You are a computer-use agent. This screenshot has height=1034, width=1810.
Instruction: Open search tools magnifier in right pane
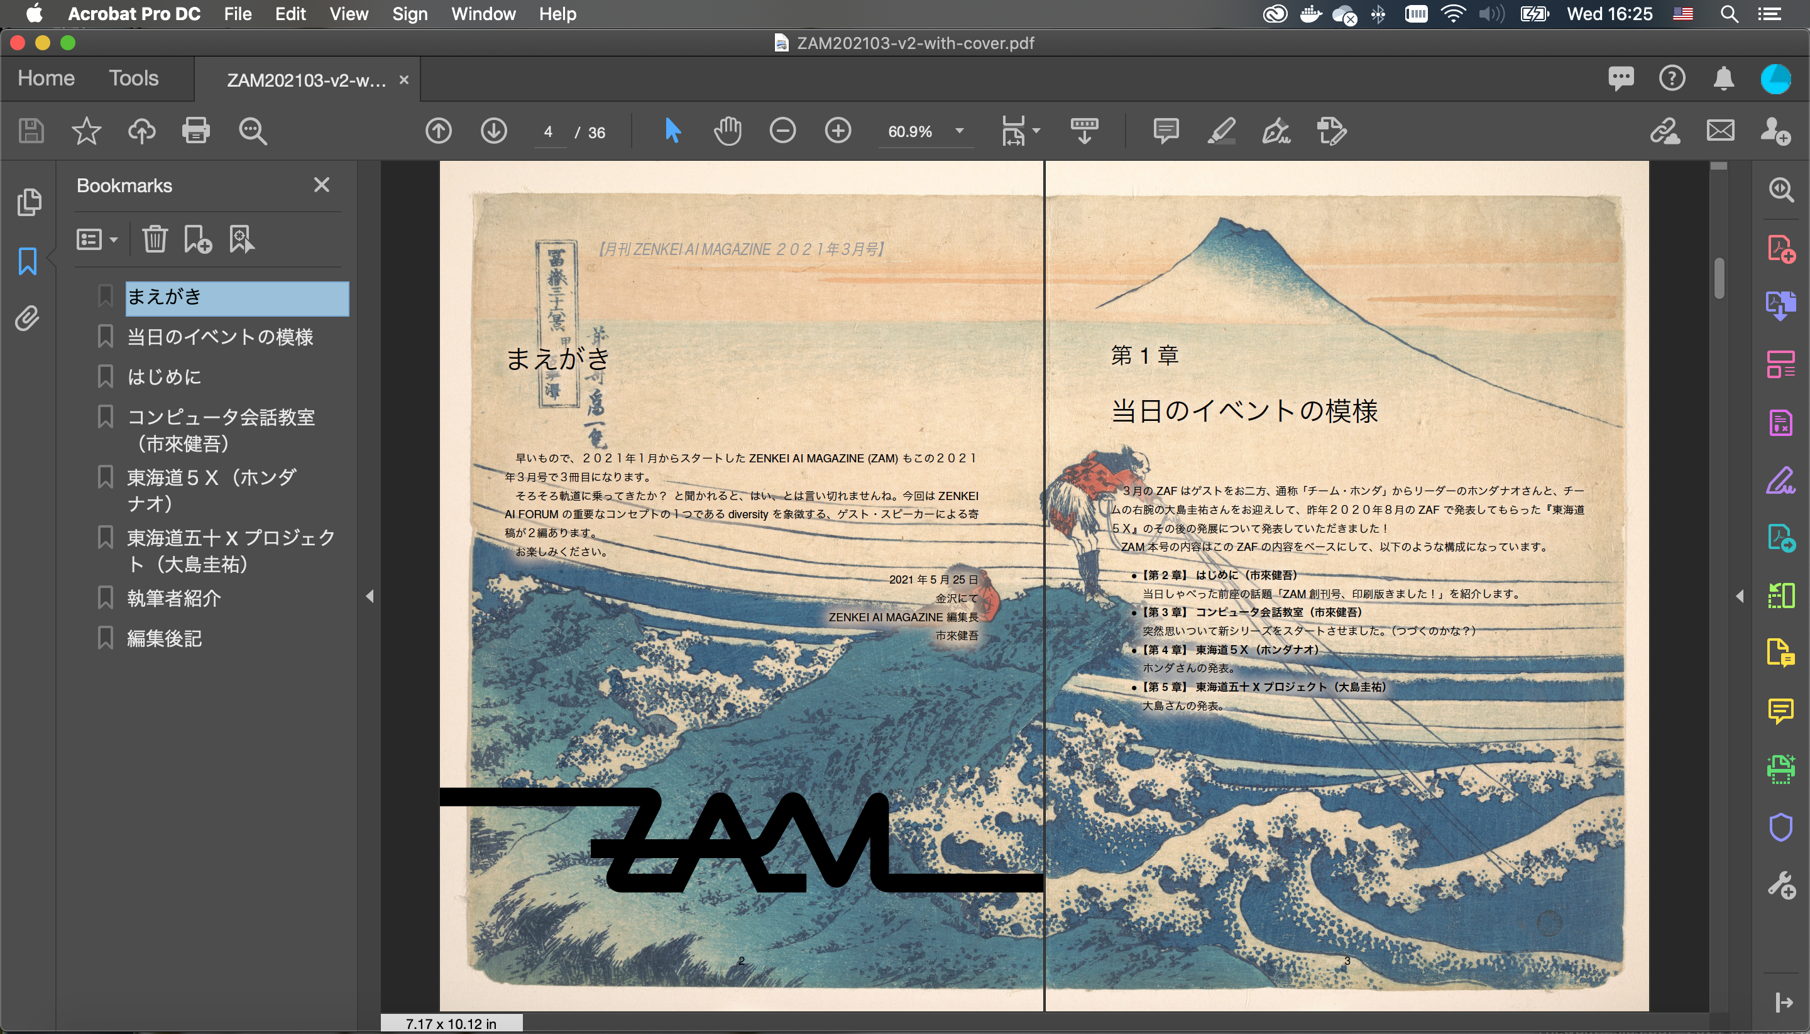click(1781, 190)
